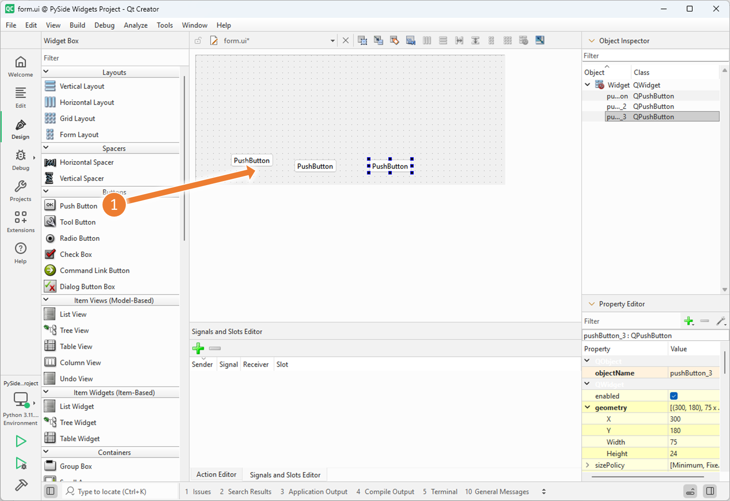Collapse the Property Editor panel
The width and height of the screenshot is (730, 501).
(592, 304)
